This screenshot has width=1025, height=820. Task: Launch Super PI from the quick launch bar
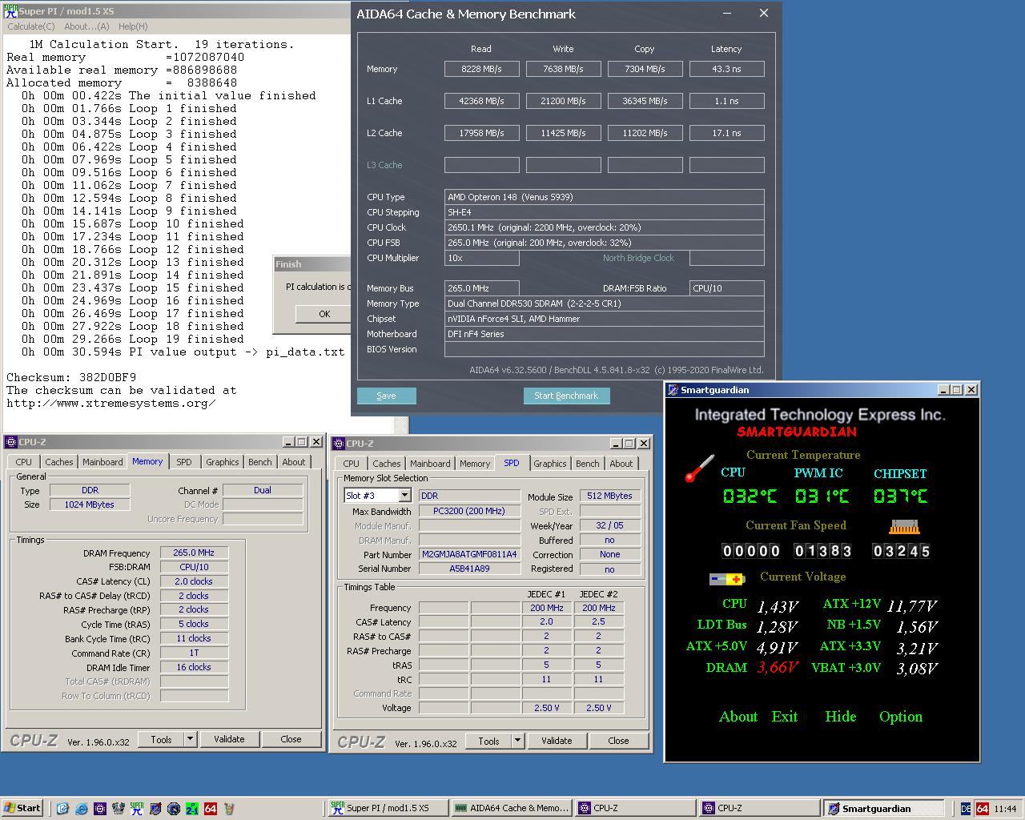137,808
